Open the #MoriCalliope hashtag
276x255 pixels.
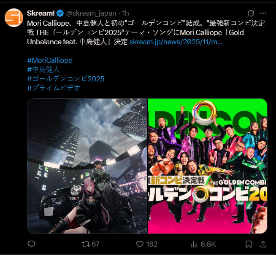[50, 60]
